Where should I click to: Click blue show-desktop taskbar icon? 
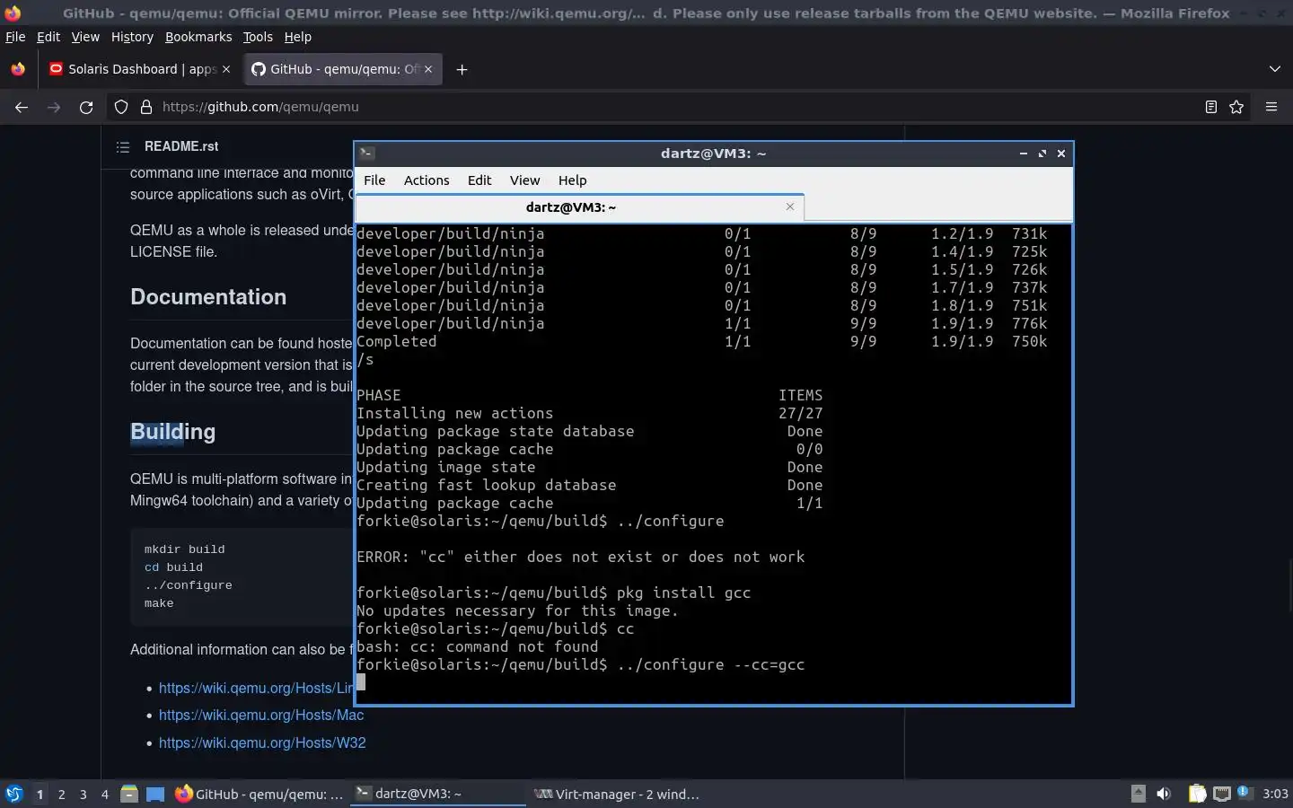tap(155, 794)
